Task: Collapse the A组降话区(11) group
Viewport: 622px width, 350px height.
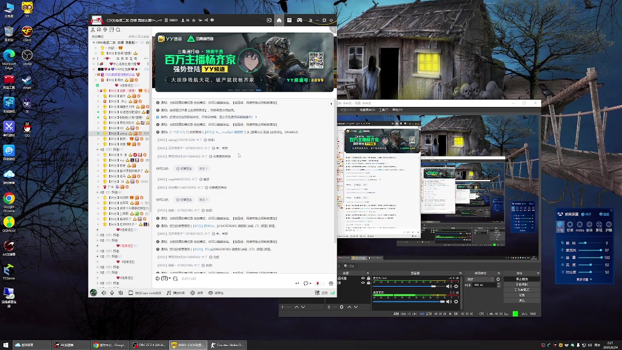Action: pos(98,85)
